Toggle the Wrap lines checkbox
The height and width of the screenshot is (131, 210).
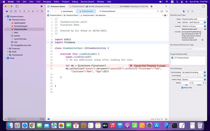(x=182, y=88)
